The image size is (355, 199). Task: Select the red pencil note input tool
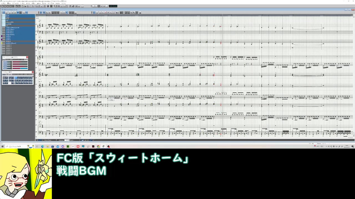pyautogui.click(x=105, y=13)
